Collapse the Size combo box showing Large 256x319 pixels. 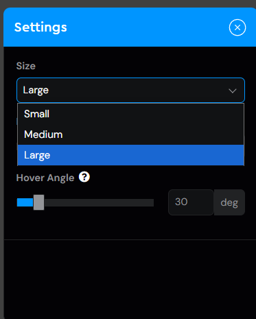click(130, 90)
